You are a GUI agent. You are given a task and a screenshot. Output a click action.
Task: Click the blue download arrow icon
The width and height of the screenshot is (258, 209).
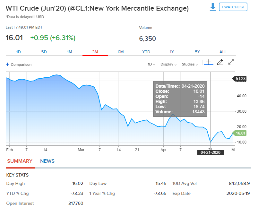point(213,7)
